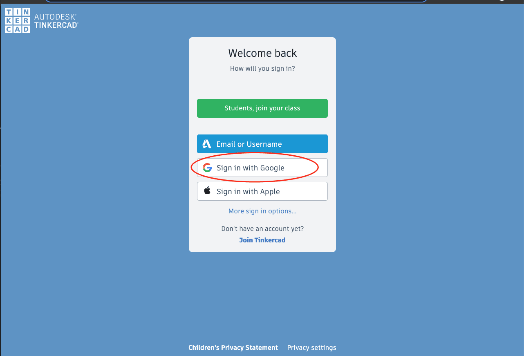Click the Tinkercad grid logo icon
This screenshot has width=524, height=356.
[17, 21]
